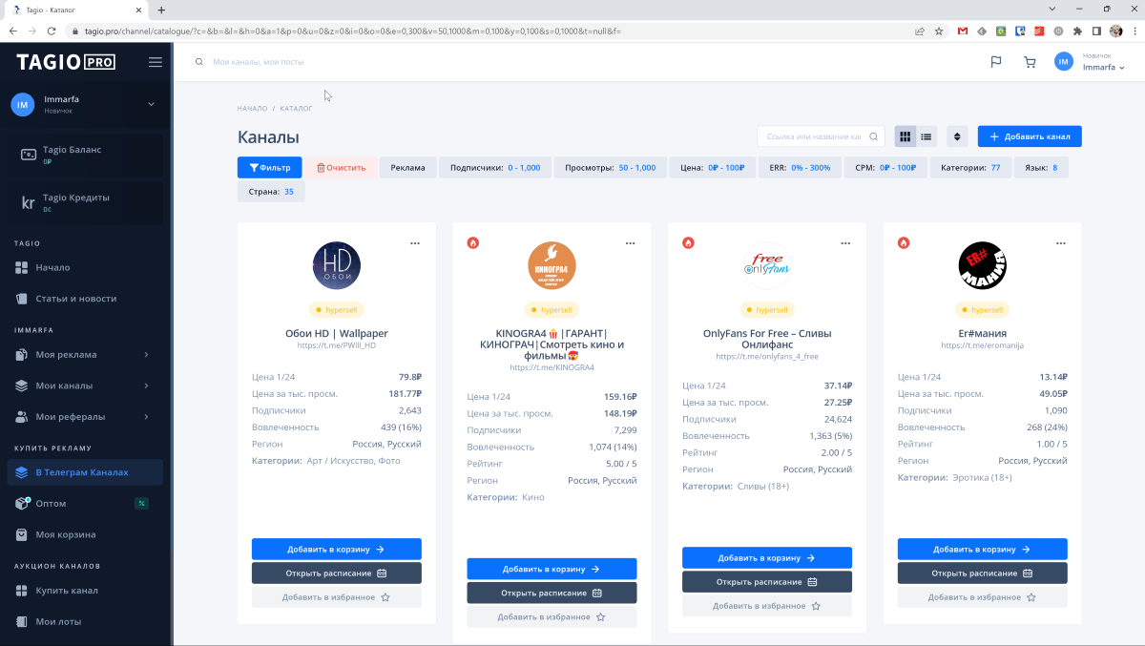Click the fire hot icon on OnlyFans card

pyautogui.click(x=688, y=243)
